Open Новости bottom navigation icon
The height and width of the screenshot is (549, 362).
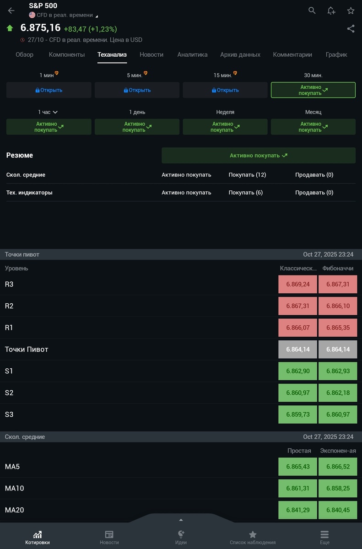[109, 534]
